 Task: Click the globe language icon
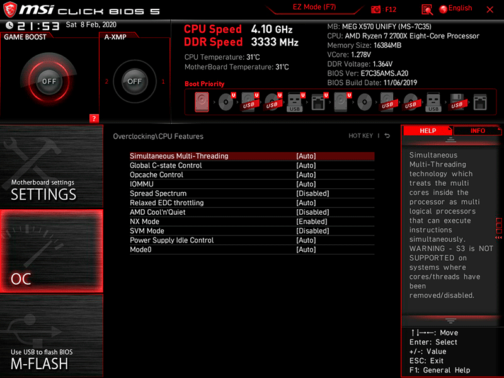click(x=444, y=9)
